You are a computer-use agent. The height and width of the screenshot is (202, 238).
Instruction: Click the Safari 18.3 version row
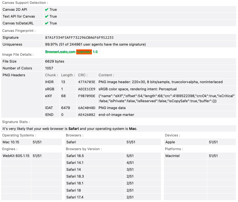75,176
